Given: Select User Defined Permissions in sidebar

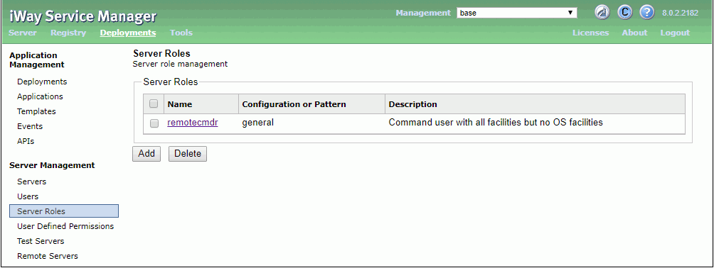Looking at the screenshot, I should (65, 226).
